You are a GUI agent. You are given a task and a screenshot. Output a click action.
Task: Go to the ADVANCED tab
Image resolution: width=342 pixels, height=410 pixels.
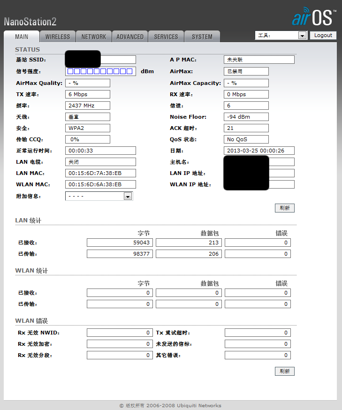click(x=130, y=37)
